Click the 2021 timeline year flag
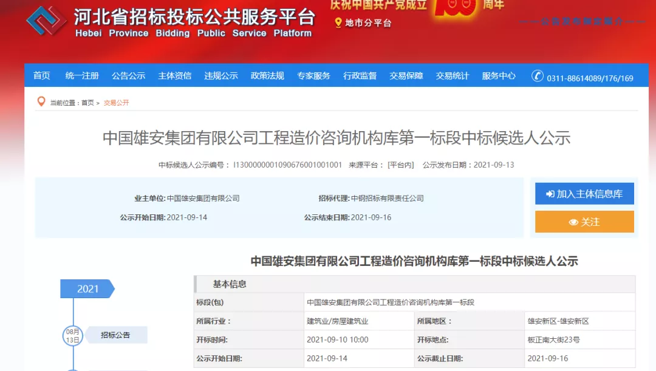Viewport: 656px width, 371px height. click(87, 288)
